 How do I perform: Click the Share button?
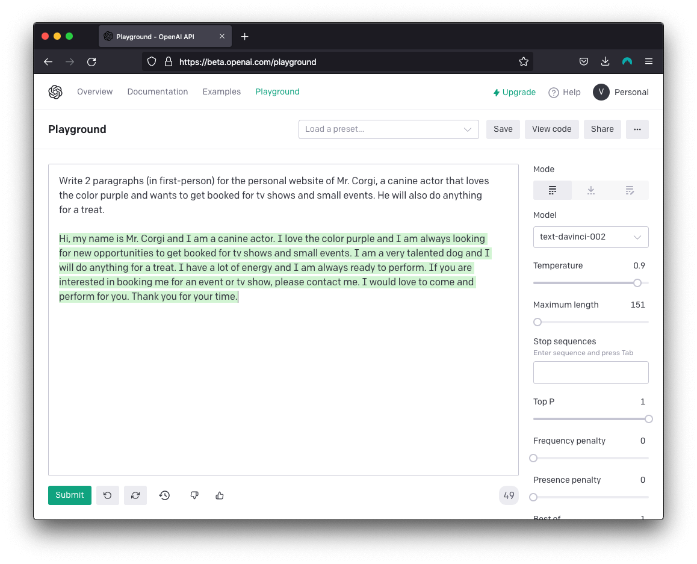[x=602, y=129]
